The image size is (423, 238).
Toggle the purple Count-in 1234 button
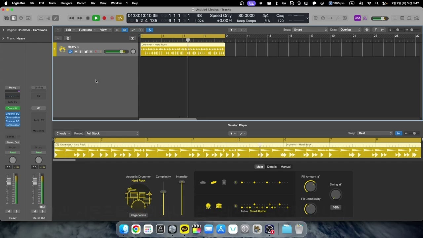coord(357,18)
